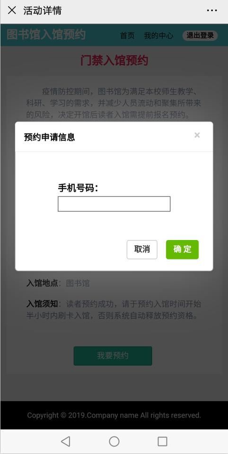Click the 手机号码 label text
This screenshot has height=454, width=228.
[x=78, y=188]
